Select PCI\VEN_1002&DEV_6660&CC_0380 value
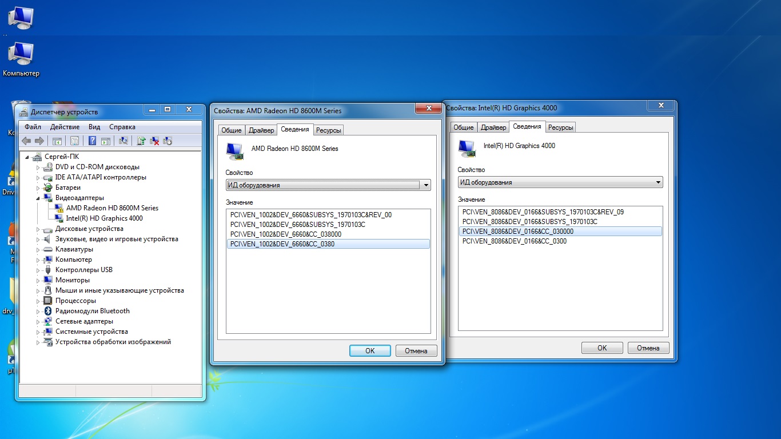Image resolution: width=781 pixels, height=439 pixels. pyautogui.click(x=328, y=244)
